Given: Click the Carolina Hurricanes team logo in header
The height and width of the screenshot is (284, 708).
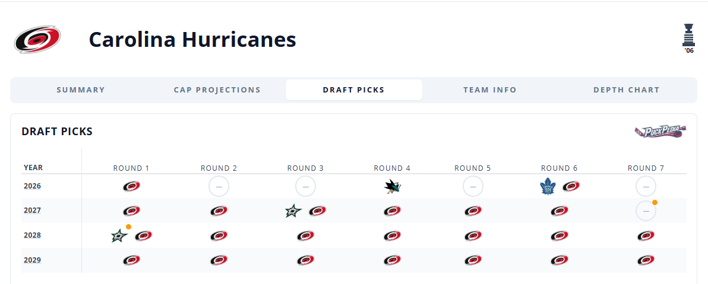Looking at the screenshot, I should tap(37, 40).
